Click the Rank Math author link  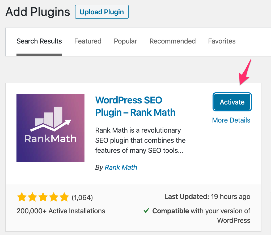tap(121, 167)
